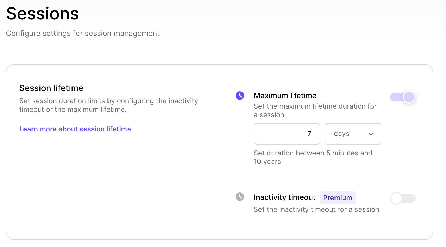Click the 'Maximum lifetime' label
This screenshot has width=446, height=247.
[x=285, y=96]
